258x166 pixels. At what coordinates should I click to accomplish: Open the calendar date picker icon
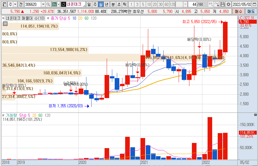[254, 4]
